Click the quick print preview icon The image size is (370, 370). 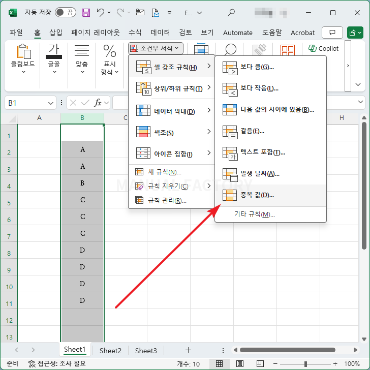tap(156, 13)
